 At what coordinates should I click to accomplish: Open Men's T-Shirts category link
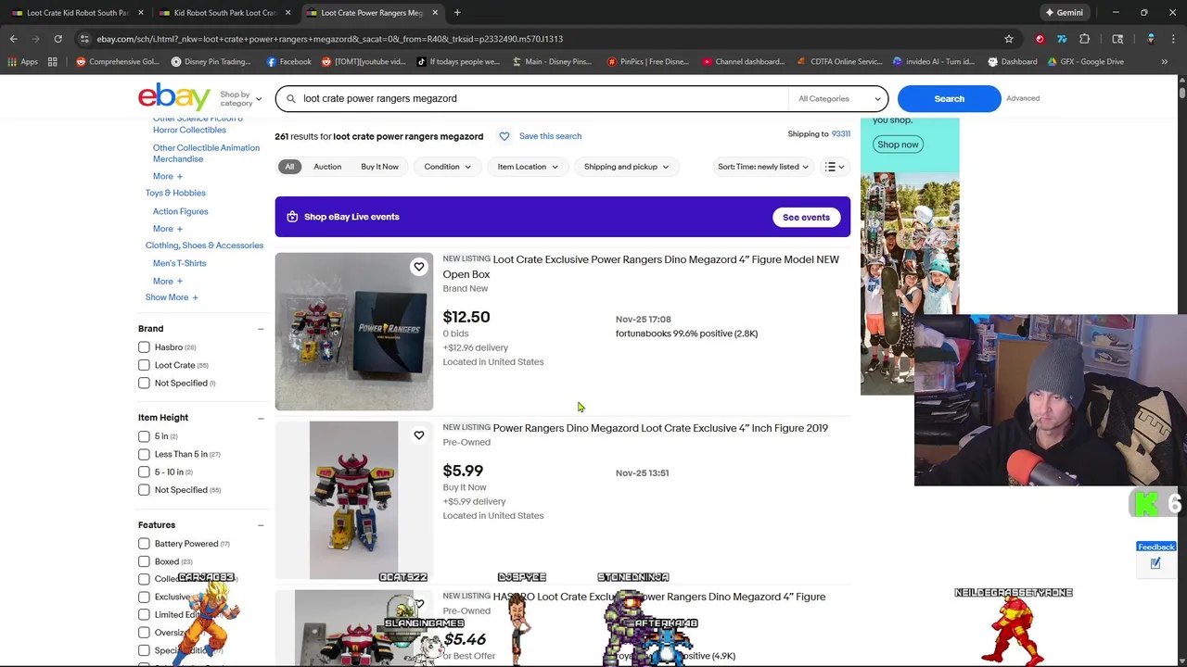point(179,263)
